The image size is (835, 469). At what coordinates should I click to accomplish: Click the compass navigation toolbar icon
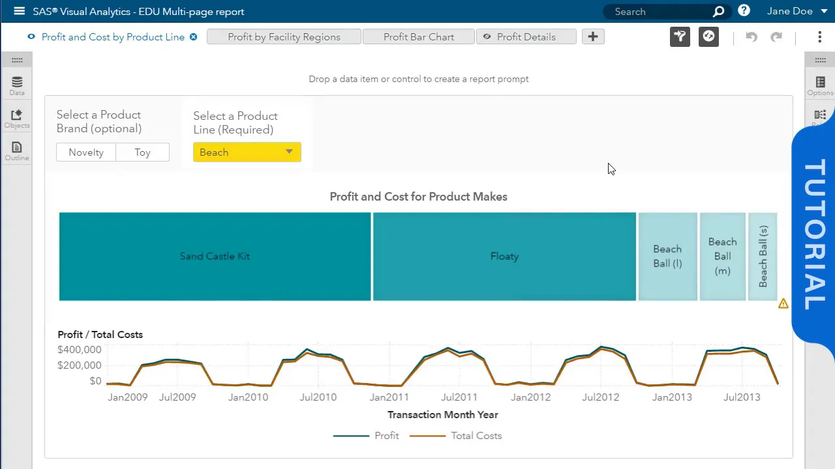(708, 37)
